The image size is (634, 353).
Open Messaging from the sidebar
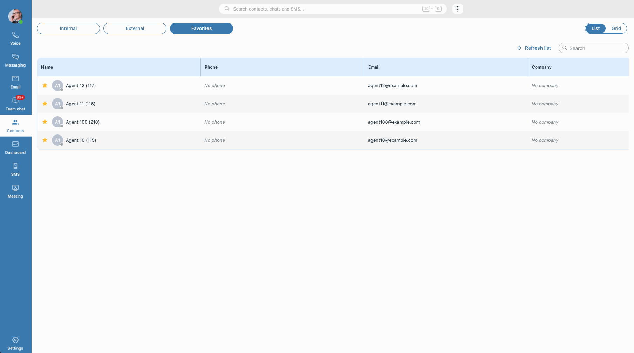pos(15,60)
